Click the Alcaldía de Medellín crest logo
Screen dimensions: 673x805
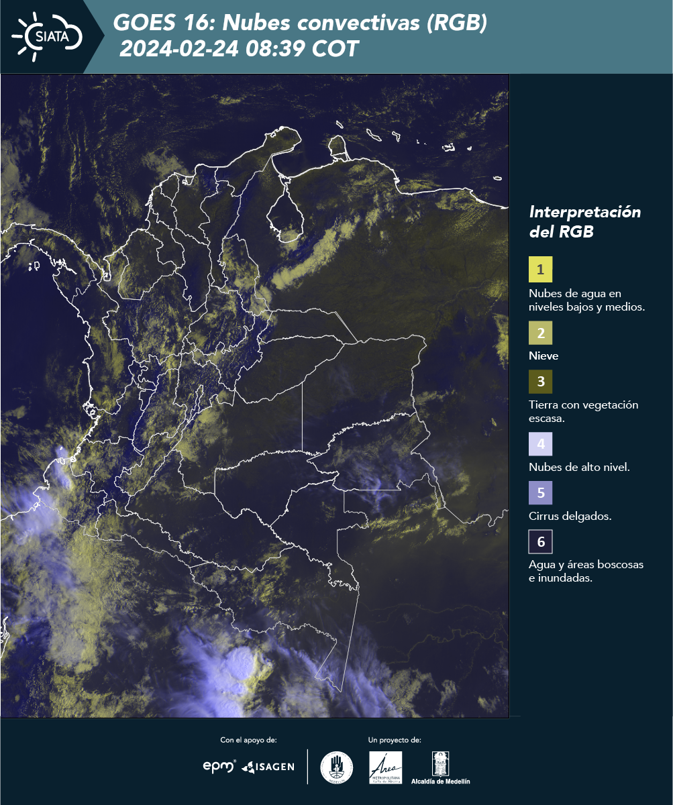point(441,767)
